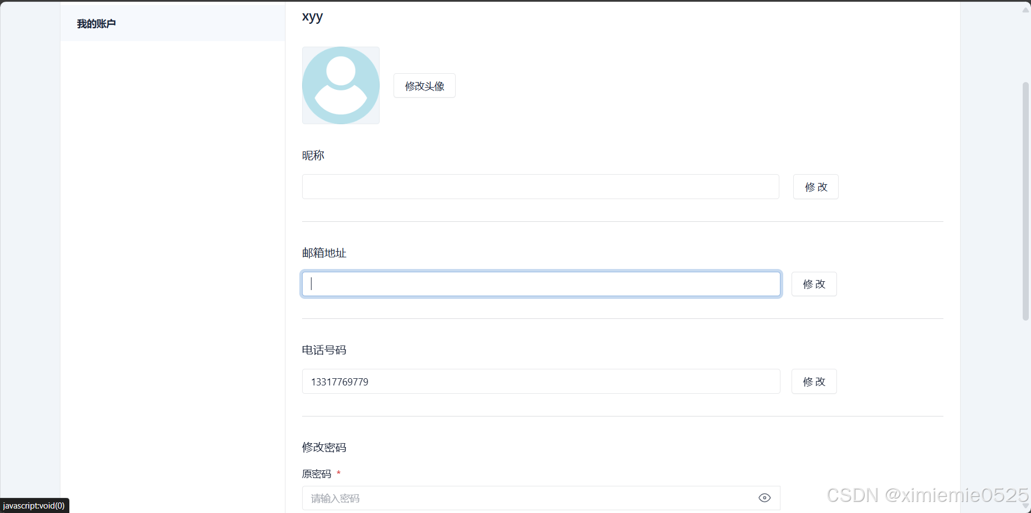Click the xyy username heading
Image resolution: width=1031 pixels, height=513 pixels.
(313, 17)
